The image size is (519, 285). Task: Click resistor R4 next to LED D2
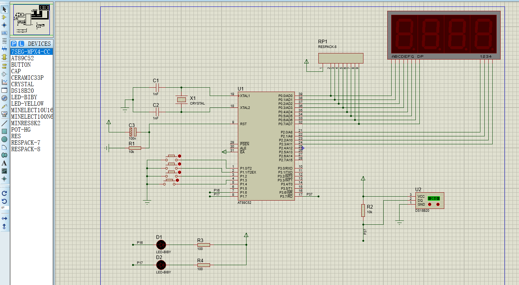(x=204, y=265)
